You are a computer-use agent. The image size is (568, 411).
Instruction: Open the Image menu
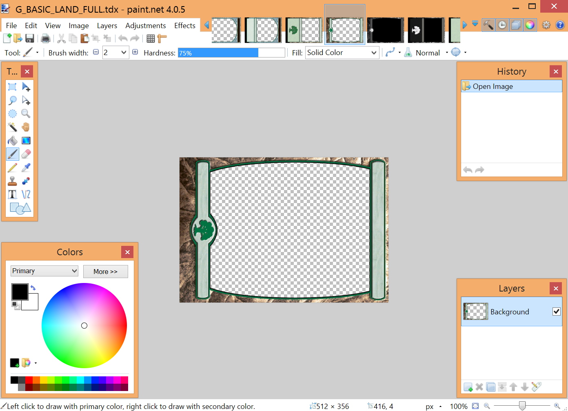point(79,25)
